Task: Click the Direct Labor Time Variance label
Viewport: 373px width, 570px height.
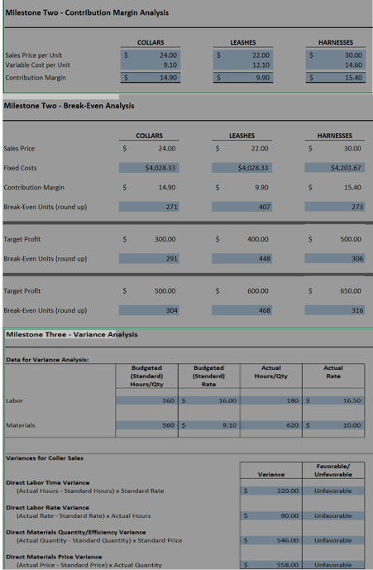Action: [x=48, y=483]
